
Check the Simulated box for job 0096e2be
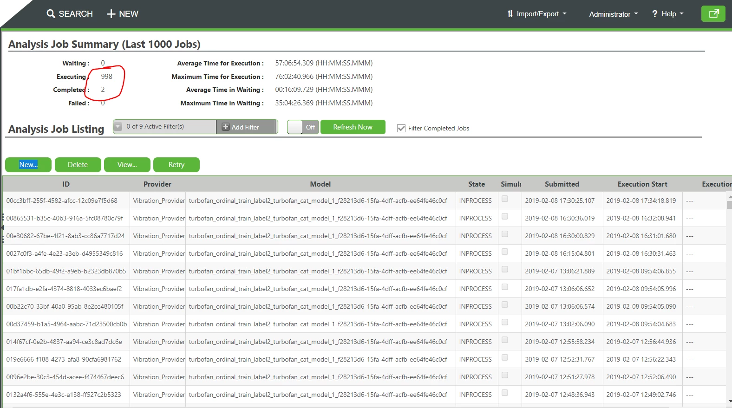pyautogui.click(x=505, y=375)
